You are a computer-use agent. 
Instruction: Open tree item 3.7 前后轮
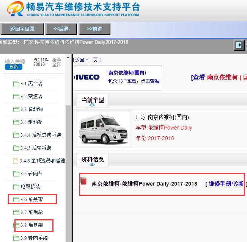(x=31, y=212)
